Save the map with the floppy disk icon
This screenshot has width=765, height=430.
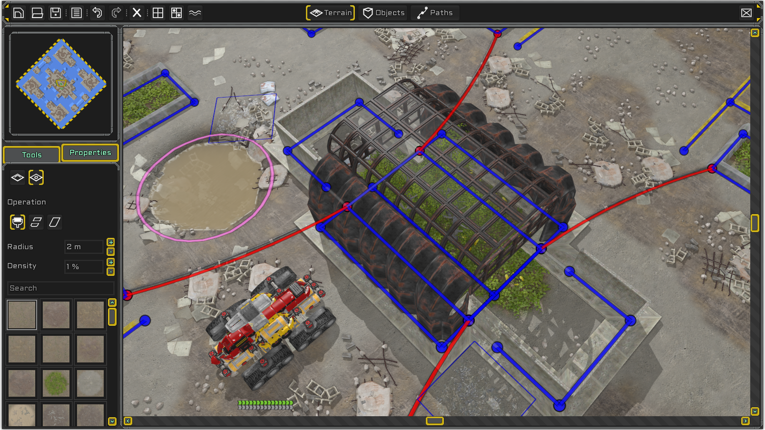point(56,13)
